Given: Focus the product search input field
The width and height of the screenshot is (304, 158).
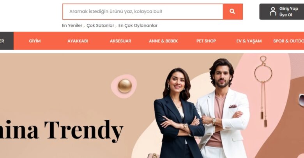Looking at the screenshot, I should [x=143, y=12].
